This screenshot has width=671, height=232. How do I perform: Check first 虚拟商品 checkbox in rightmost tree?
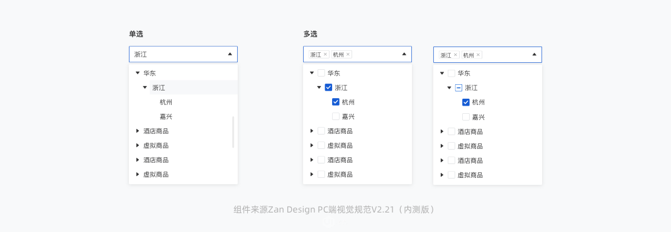[451, 146]
